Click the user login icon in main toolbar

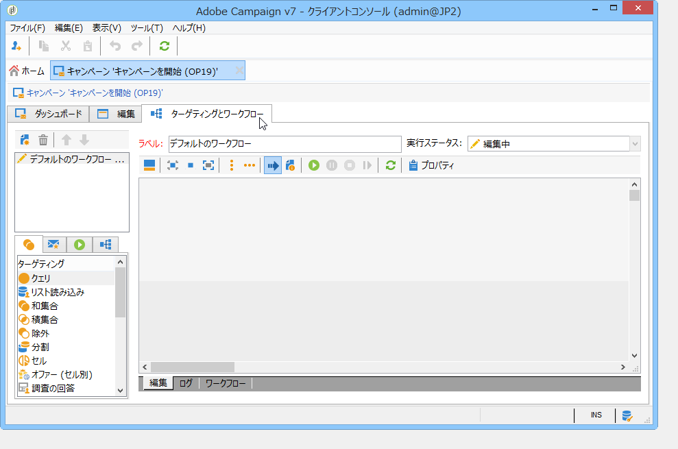click(x=16, y=46)
